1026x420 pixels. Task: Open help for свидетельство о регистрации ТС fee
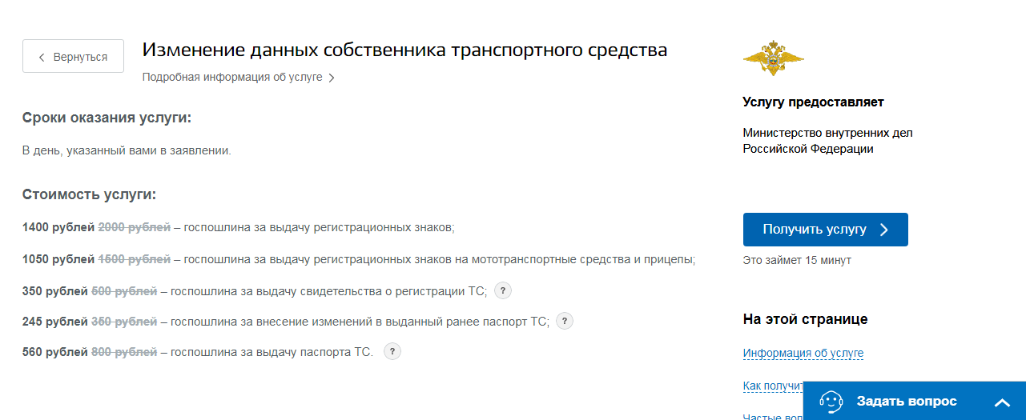coord(503,291)
